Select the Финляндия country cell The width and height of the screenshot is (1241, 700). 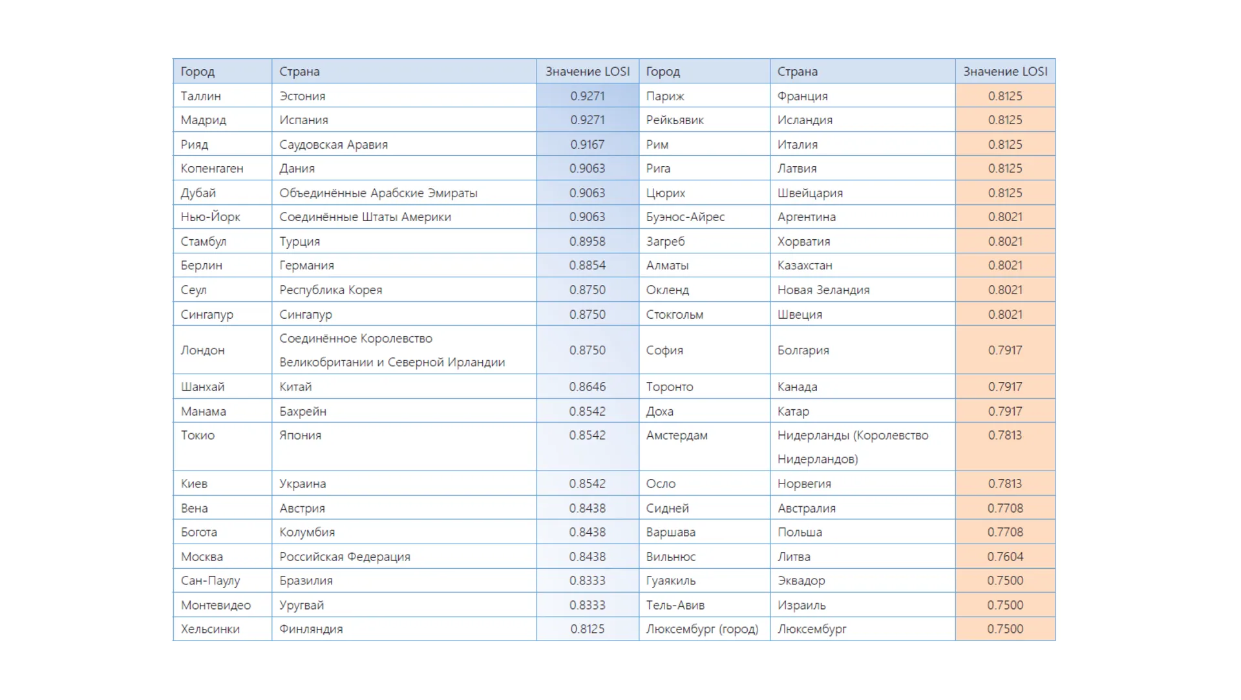coord(404,629)
